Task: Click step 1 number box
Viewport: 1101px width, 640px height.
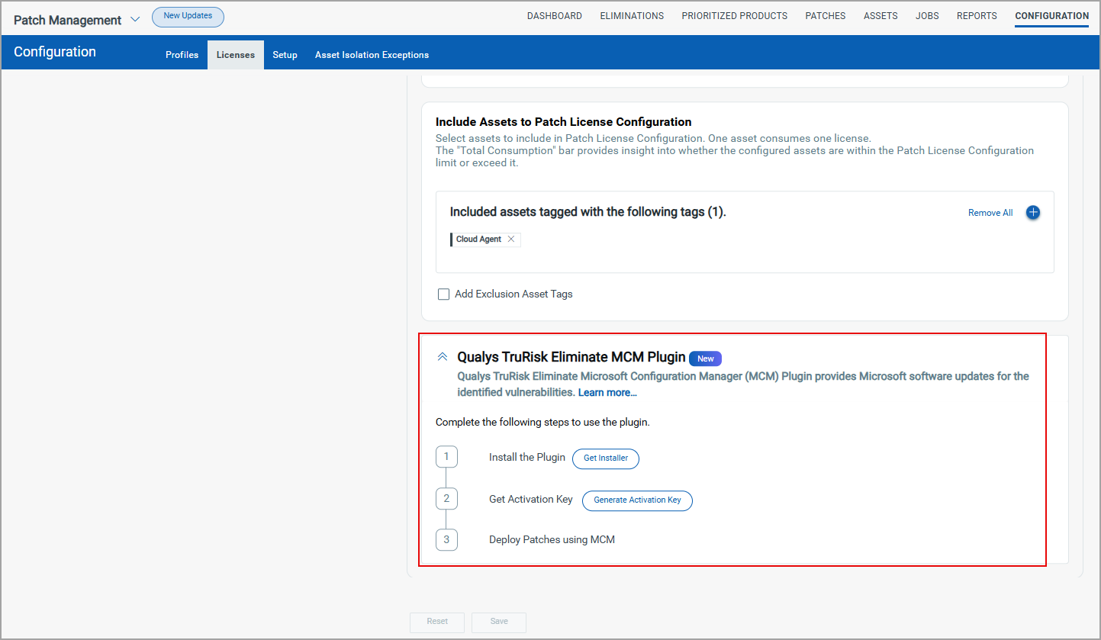Action: tap(446, 457)
